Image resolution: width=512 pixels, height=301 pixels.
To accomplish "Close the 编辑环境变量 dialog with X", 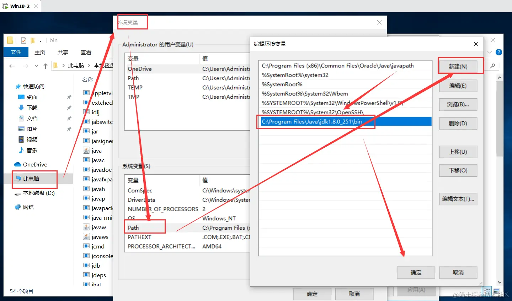I will (x=476, y=44).
